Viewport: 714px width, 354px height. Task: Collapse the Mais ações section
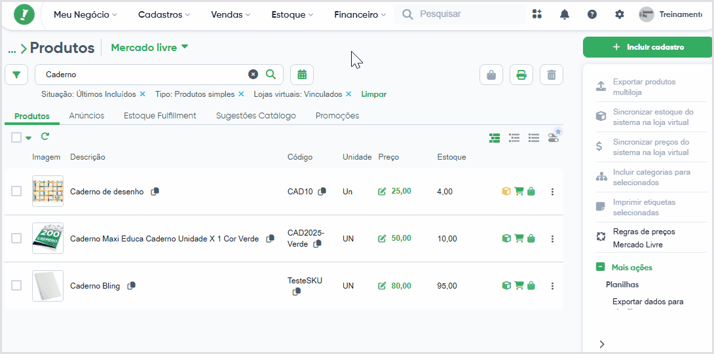(x=600, y=267)
